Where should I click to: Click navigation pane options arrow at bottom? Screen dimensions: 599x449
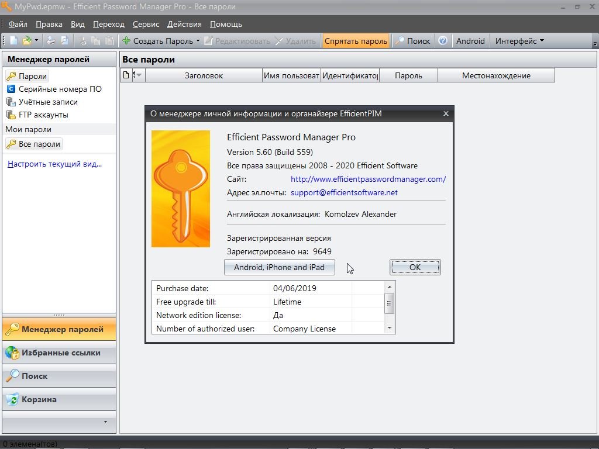105,422
